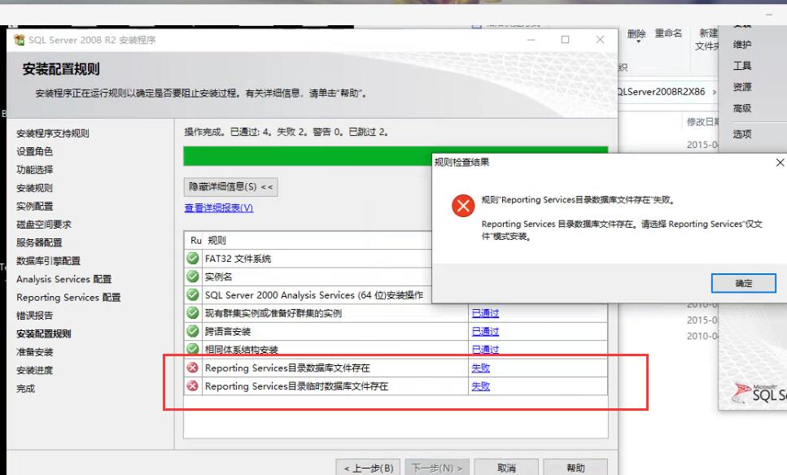
Task: Click 修改日期 column header in Explorer
Action: (x=702, y=122)
